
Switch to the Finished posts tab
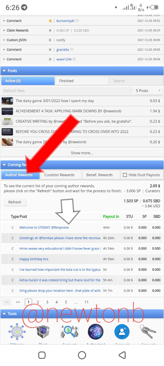[82, 81]
